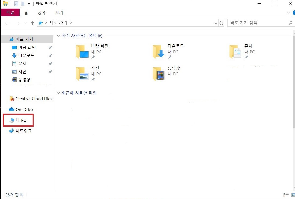The width and height of the screenshot is (295, 199).
Task: Click the new folder icon in title bar
Action: 23,4
